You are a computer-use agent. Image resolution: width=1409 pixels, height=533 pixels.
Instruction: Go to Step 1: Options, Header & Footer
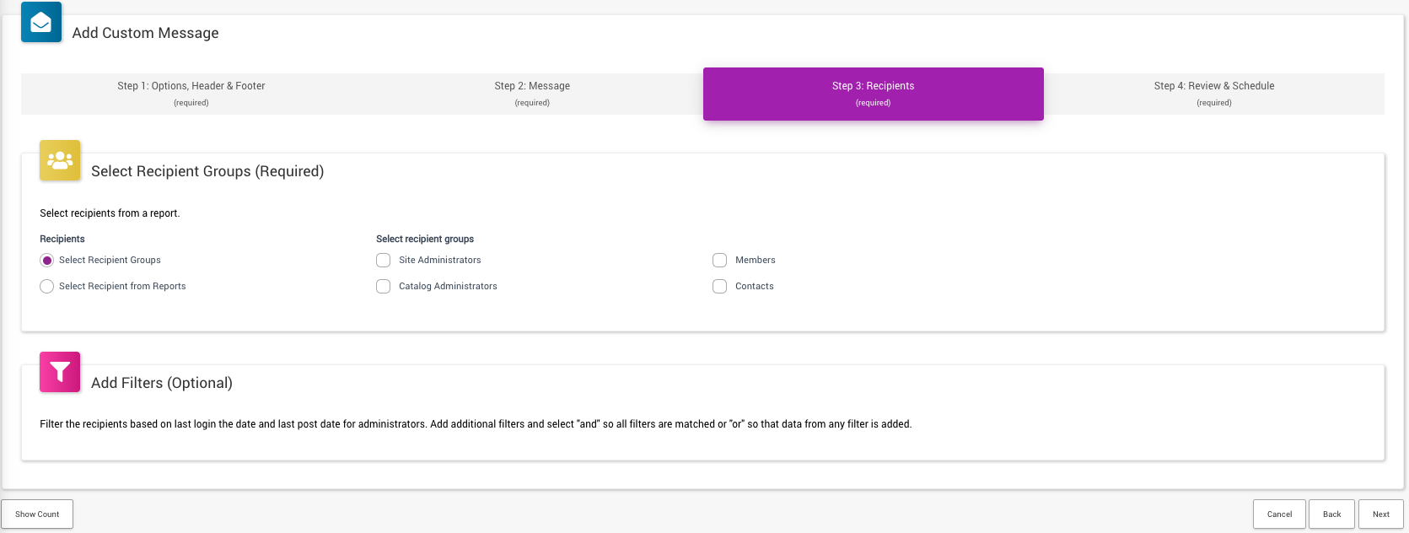[191, 94]
